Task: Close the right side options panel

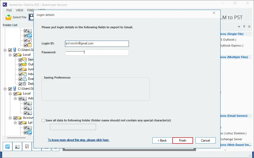Action: pos(249,26)
